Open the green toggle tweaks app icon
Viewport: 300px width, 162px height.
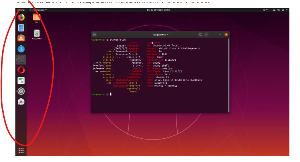coord(21,80)
